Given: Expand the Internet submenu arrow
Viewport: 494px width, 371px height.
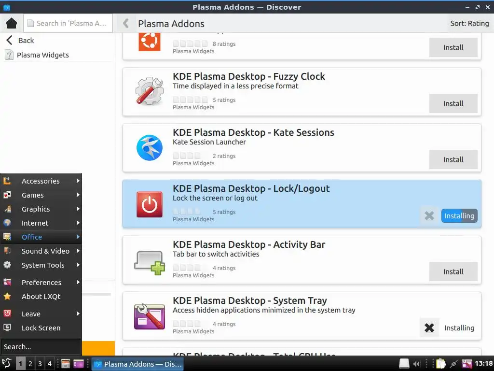Looking at the screenshot, I should [x=78, y=223].
